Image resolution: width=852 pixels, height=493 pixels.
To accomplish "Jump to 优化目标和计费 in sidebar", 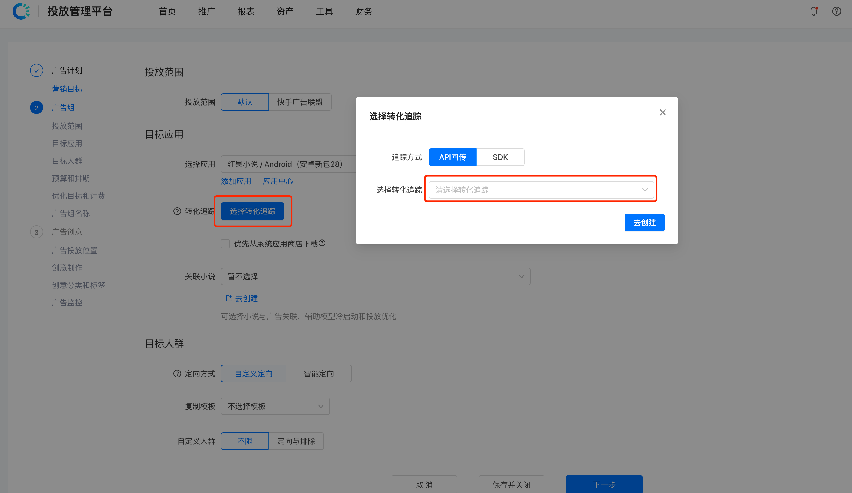I will click(x=79, y=196).
